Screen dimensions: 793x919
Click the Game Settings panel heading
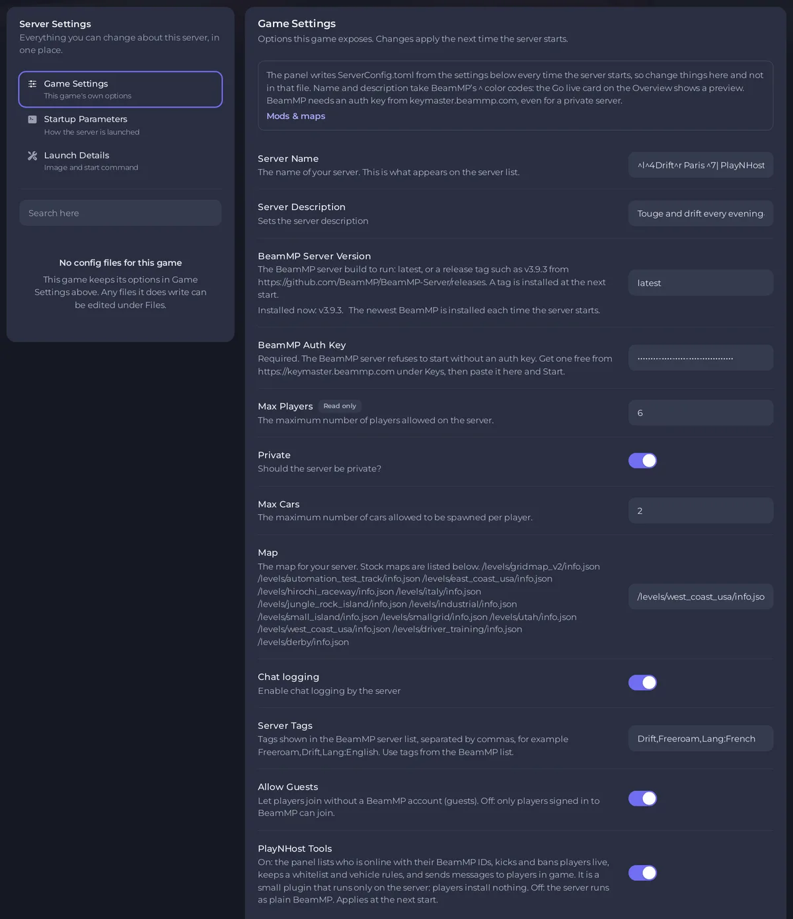point(297,24)
